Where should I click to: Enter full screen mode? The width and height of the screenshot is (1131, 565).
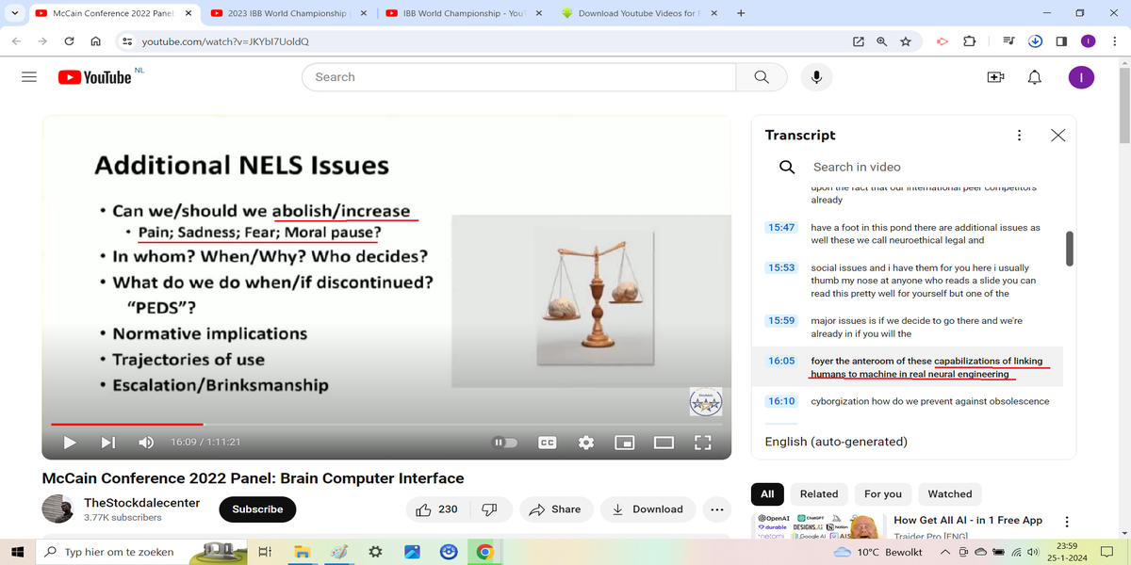(x=702, y=443)
